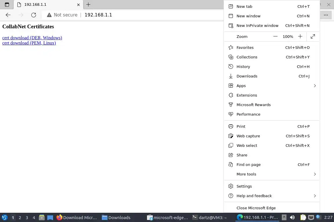Click the 192.168.1.1 browser tab
The width and height of the screenshot is (334, 222).
(48, 5)
